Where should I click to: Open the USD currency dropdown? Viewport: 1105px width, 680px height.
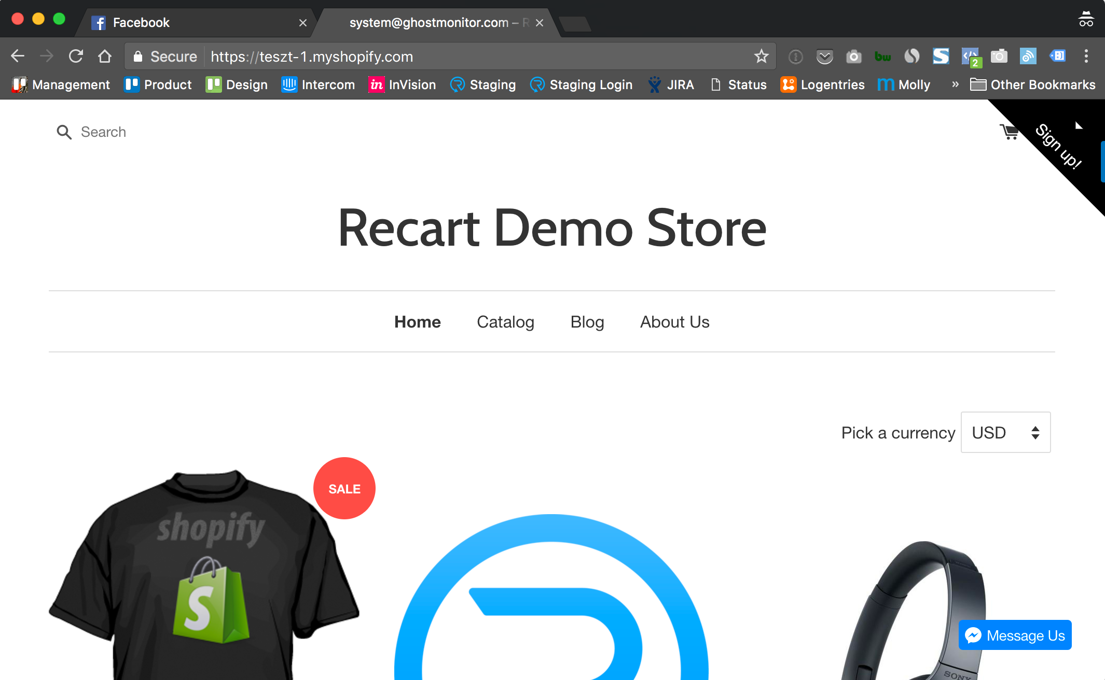click(1006, 432)
